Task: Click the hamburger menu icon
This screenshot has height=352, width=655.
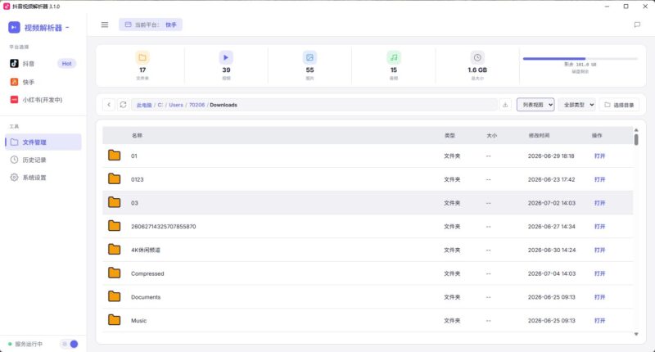Action: click(x=105, y=25)
